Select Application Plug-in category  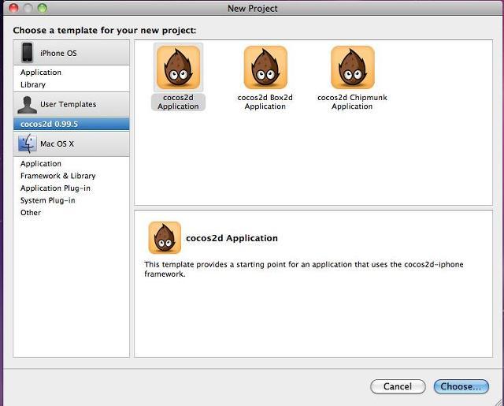55,188
